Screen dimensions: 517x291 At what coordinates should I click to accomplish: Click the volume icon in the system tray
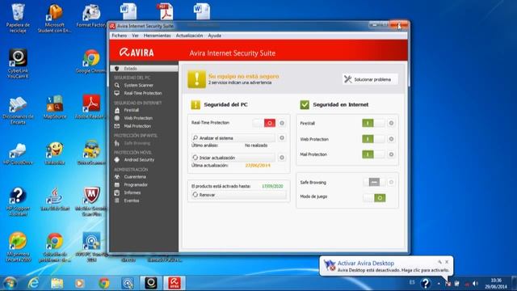point(475,284)
